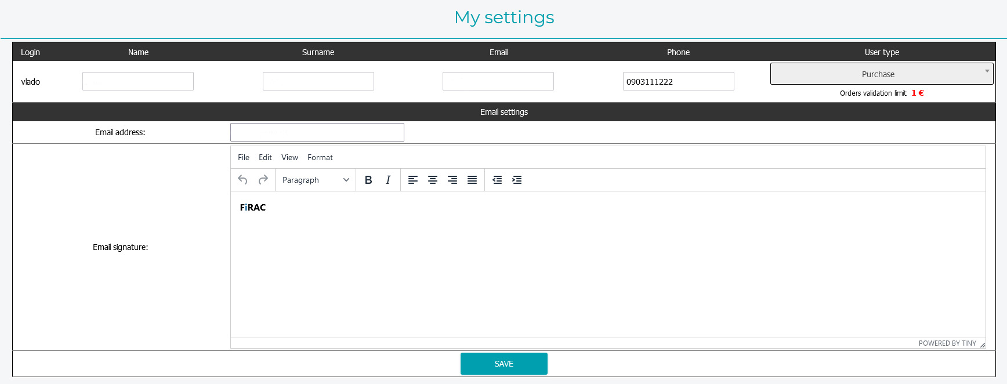Open the Edit menu in editor
This screenshot has width=1007, height=384.
265,157
